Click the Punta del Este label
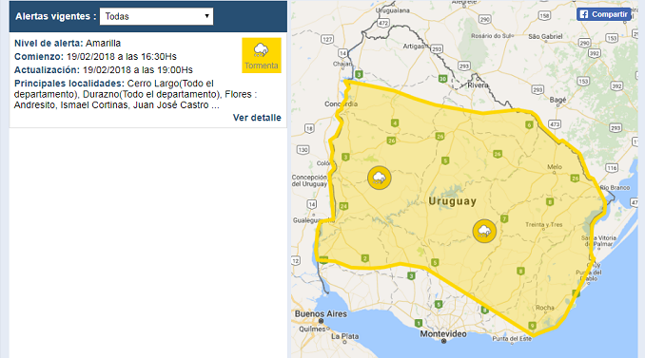Image resolution: width=645 pixels, height=358 pixels. [512, 339]
